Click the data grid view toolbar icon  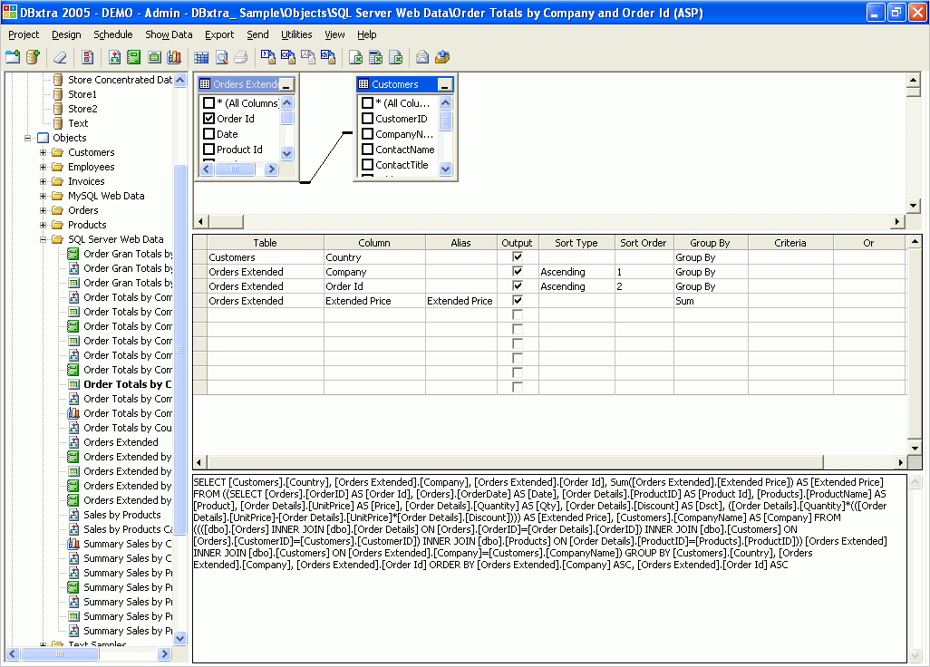[201, 57]
